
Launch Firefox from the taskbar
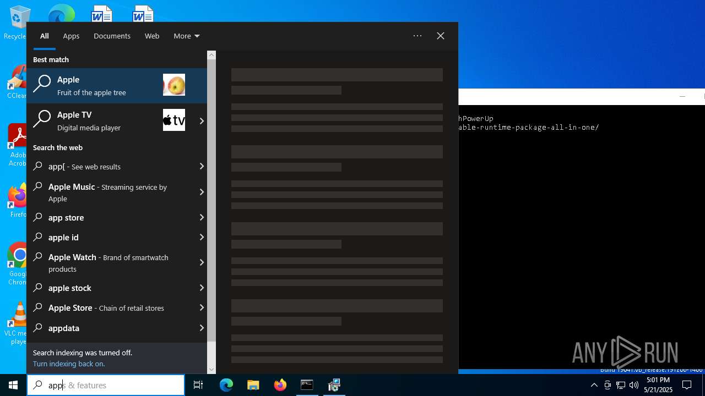click(280, 385)
